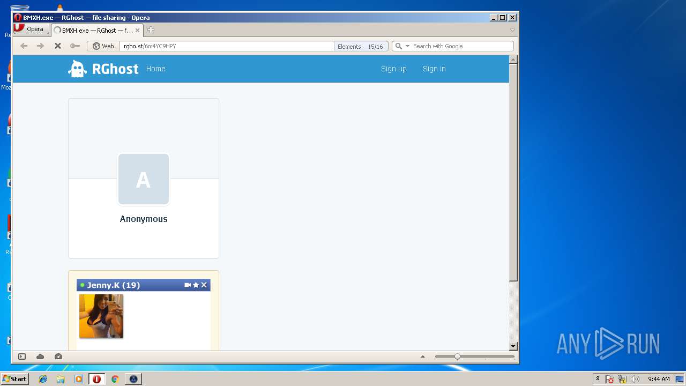Go forward with the forward arrow
Screen dimensions: 686x386
(x=40, y=46)
